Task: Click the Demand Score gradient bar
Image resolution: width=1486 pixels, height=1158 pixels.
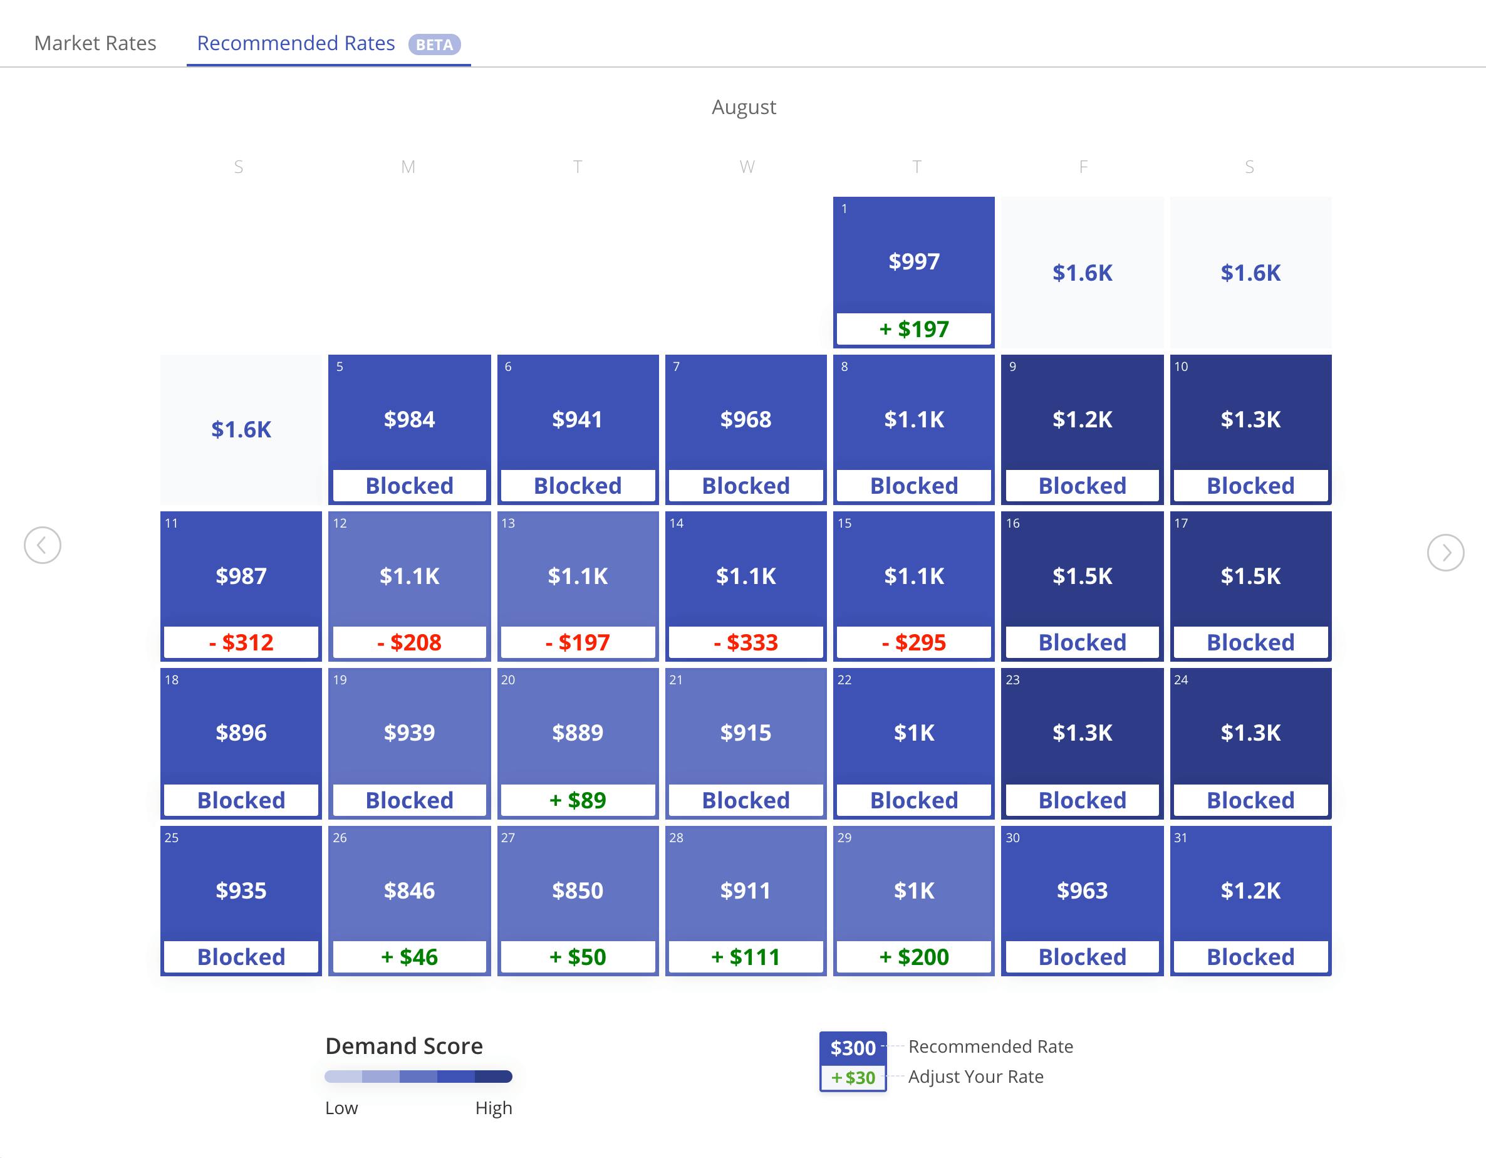Action: (418, 1077)
